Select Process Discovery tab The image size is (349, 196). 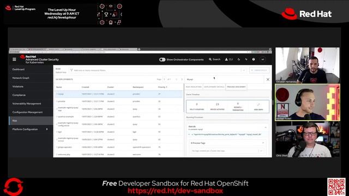236,87
